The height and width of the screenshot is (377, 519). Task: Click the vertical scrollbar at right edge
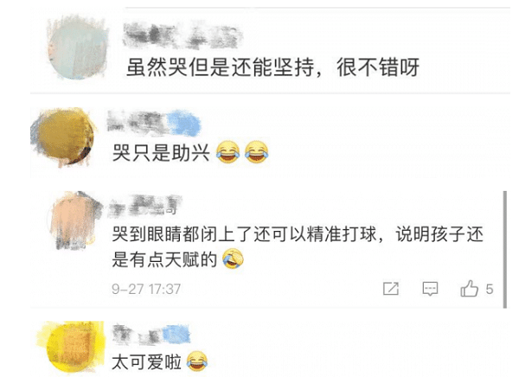(x=505, y=250)
